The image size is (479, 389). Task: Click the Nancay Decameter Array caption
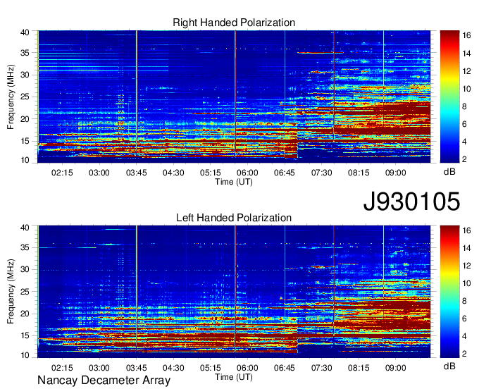(x=104, y=381)
